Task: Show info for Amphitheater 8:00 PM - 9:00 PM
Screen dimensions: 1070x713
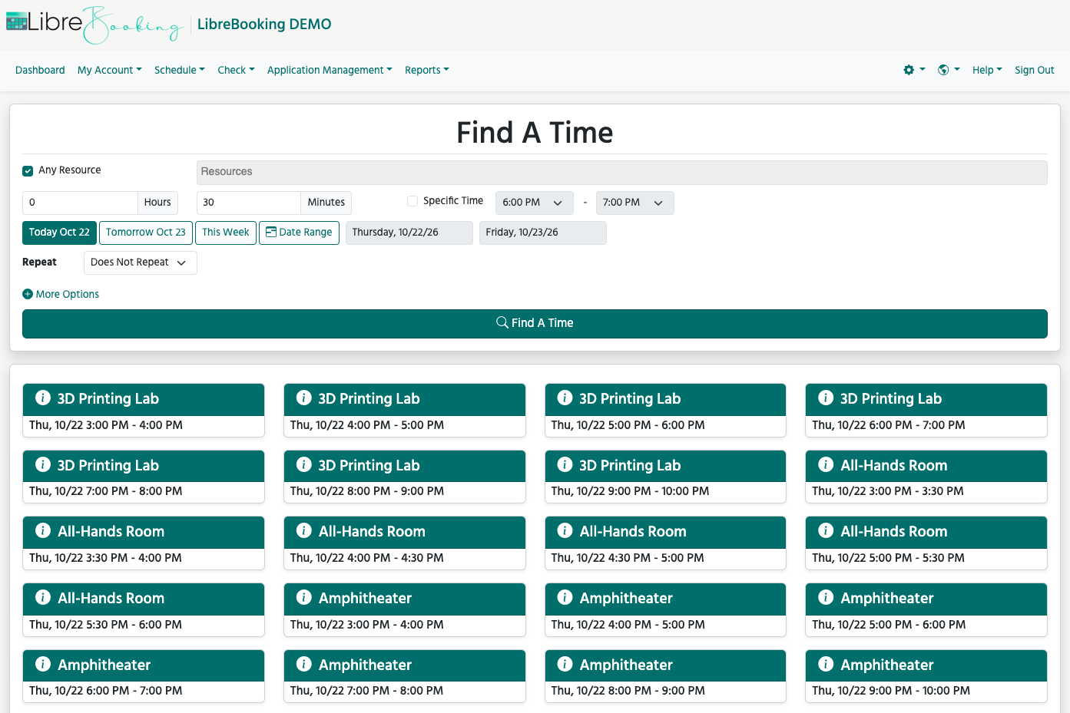Action: click(x=565, y=664)
